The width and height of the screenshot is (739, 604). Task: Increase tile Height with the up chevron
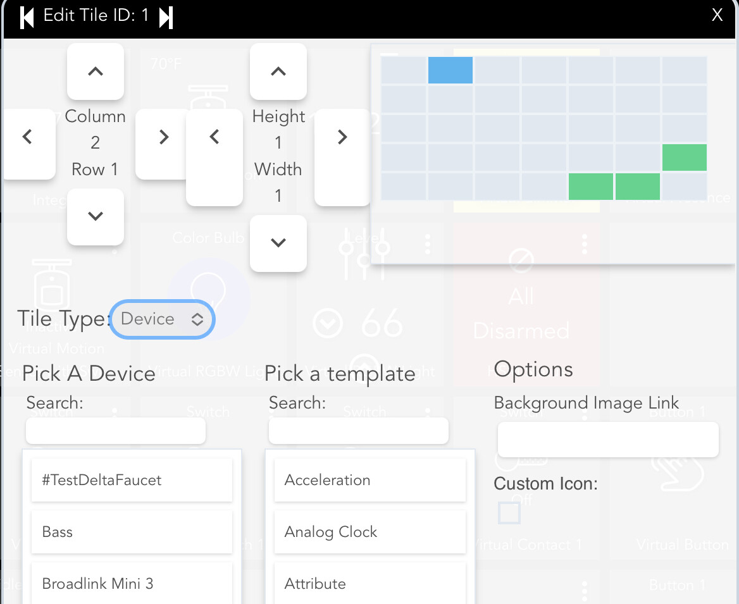pos(278,71)
